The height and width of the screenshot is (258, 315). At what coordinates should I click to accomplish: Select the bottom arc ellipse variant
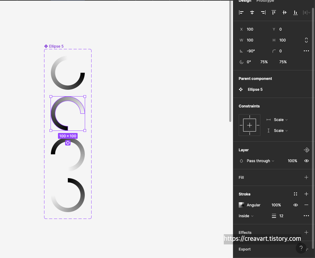[68, 195]
